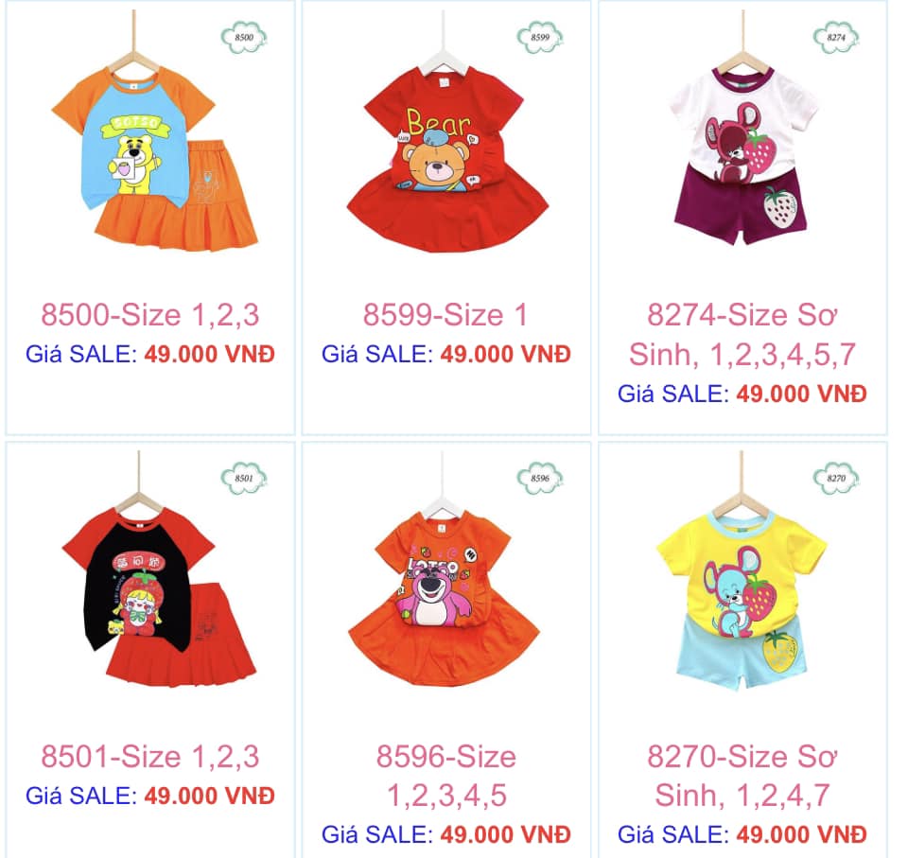Click the 8500 cloud badge icon
Screen dimensions: 908x858
point(244,38)
